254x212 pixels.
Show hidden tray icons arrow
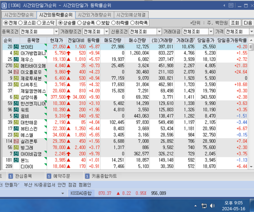[x=196, y=206]
